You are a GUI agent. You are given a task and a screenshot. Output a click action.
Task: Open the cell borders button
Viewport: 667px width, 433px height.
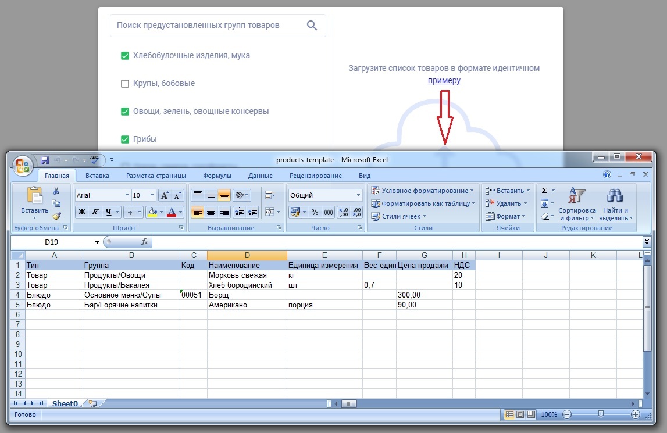(131, 212)
